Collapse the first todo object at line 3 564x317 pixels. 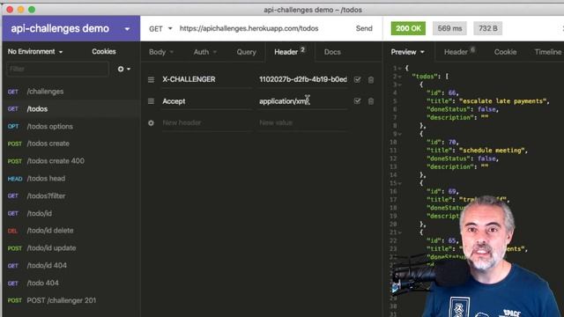(399, 85)
